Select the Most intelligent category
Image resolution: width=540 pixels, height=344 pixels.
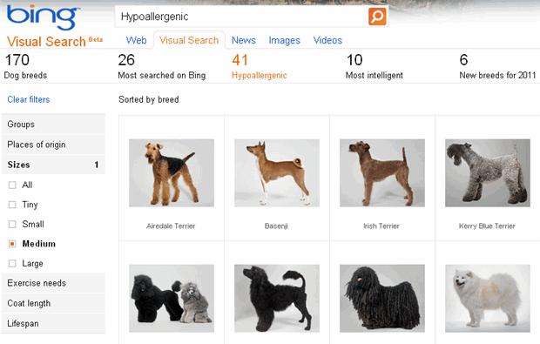pyautogui.click(x=375, y=66)
